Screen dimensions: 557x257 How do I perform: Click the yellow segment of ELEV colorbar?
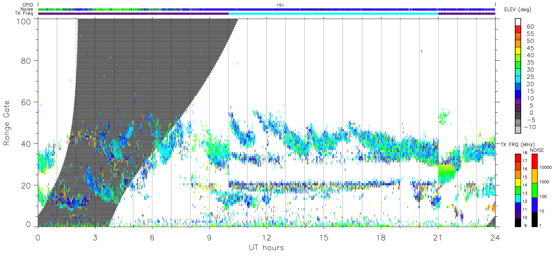click(518, 51)
